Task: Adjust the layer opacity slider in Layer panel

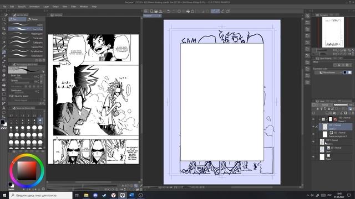Action: click(x=341, y=104)
